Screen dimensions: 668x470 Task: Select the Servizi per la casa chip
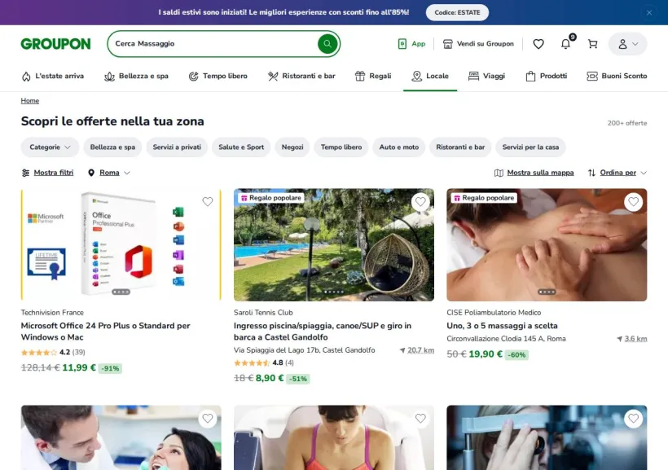530,147
